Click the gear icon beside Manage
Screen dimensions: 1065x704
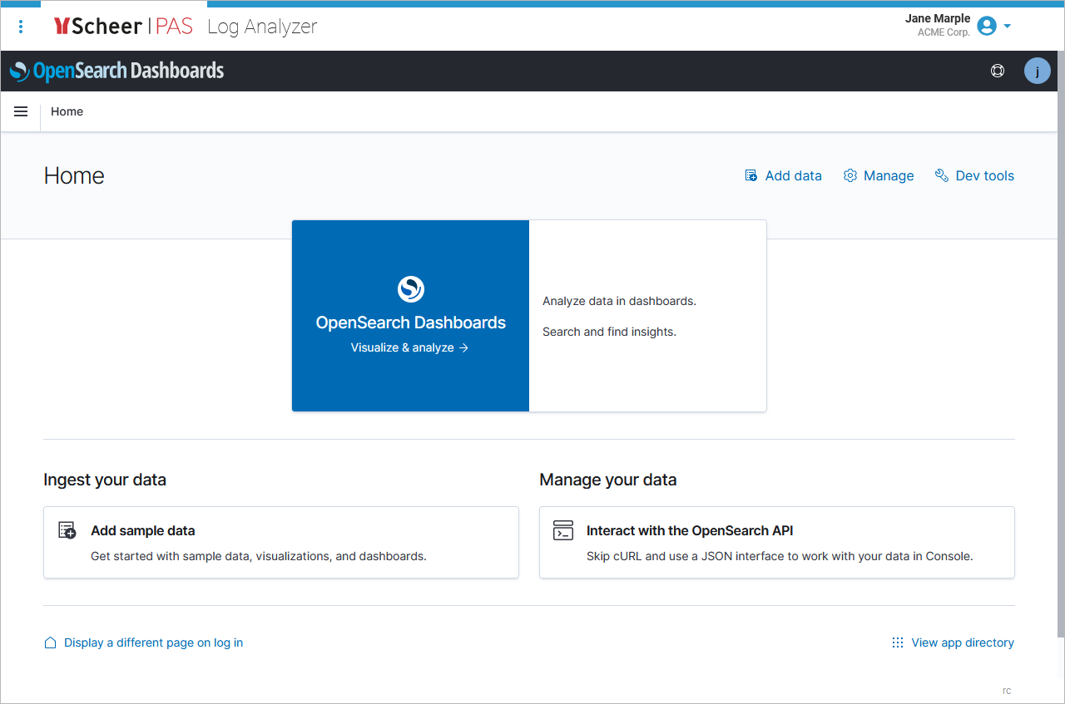pos(850,175)
